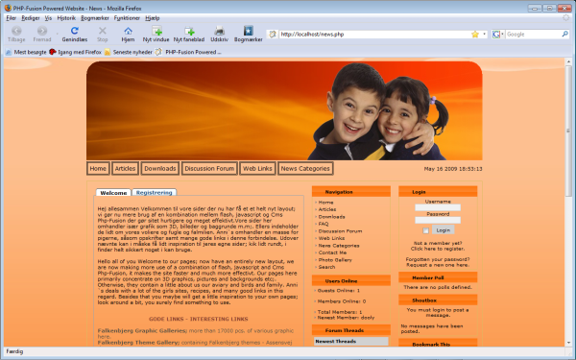Open Contact Me in Navigation panel

pos(332,252)
